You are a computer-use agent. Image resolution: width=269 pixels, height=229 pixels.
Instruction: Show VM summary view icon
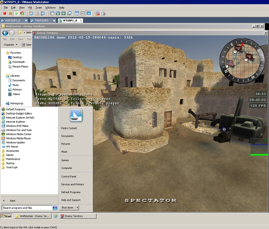77,13
